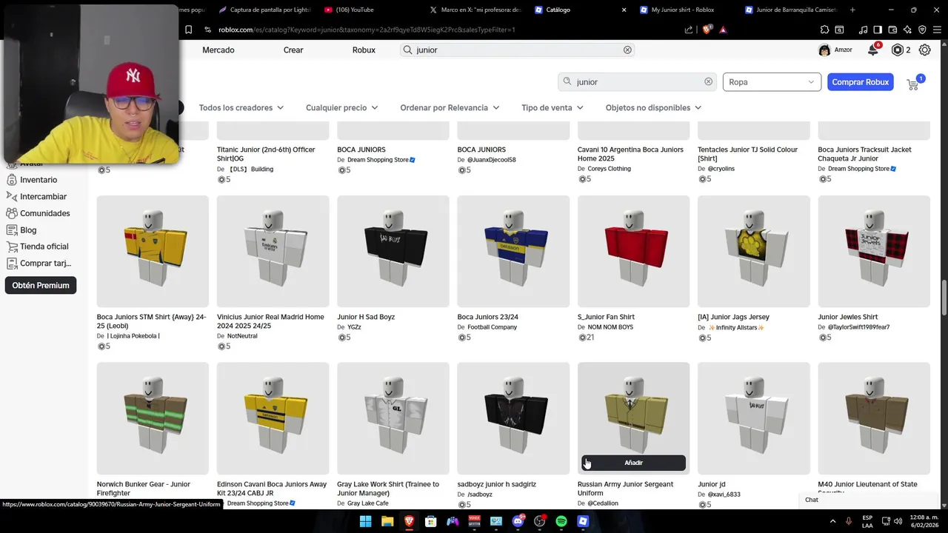
Task: Open Intercambiar in sidebar
Action: (37, 196)
